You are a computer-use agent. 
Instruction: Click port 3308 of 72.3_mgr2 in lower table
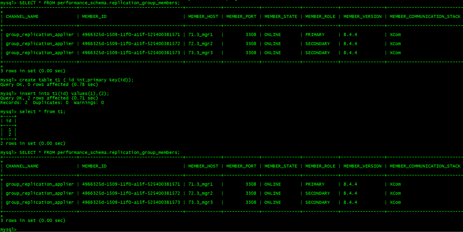(x=251, y=193)
